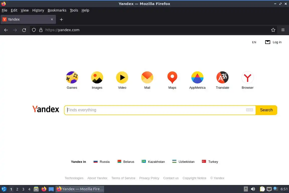
Task: Open the Copyright Notice link
Action: click(194, 178)
